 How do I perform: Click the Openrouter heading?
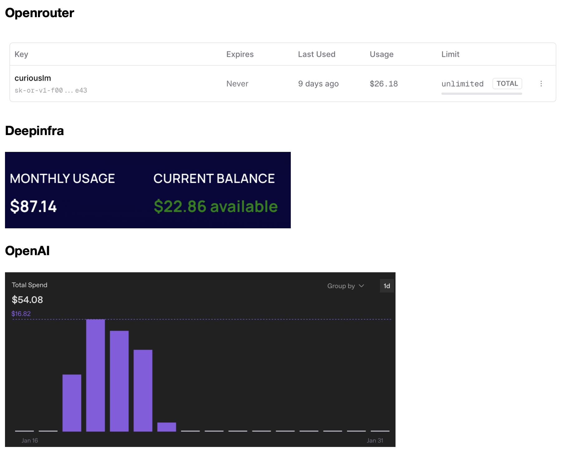(40, 13)
